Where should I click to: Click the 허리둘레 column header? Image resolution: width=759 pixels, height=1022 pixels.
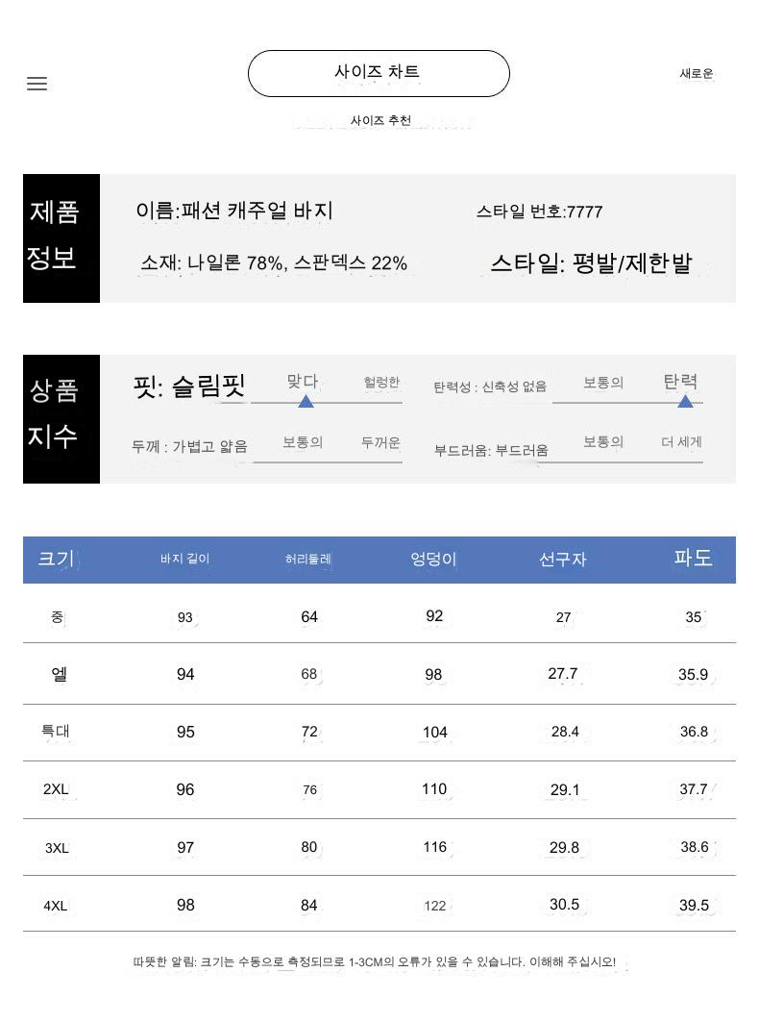coord(308,559)
